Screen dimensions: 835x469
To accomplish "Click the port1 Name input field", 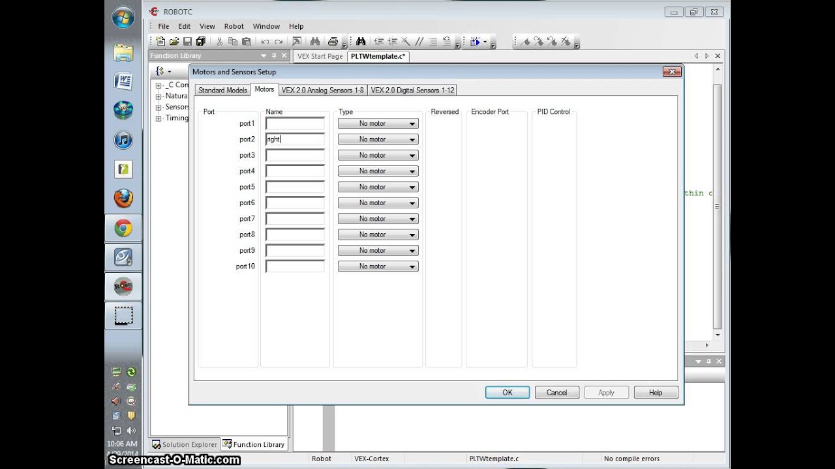I will click(295, 123).
